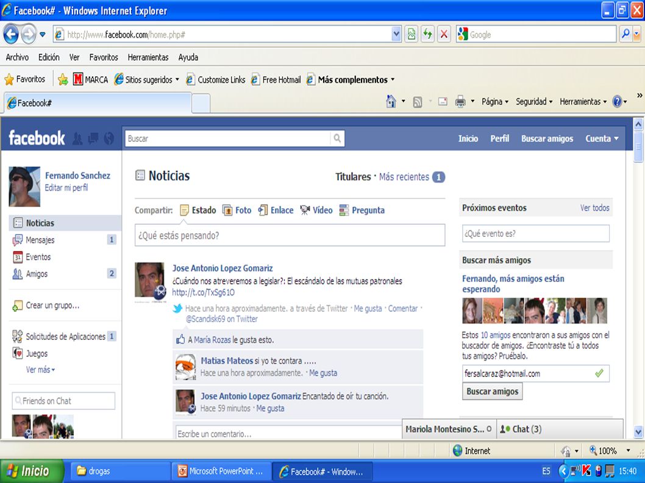Expand Ver más in the left sidebar

pos(40,370)
